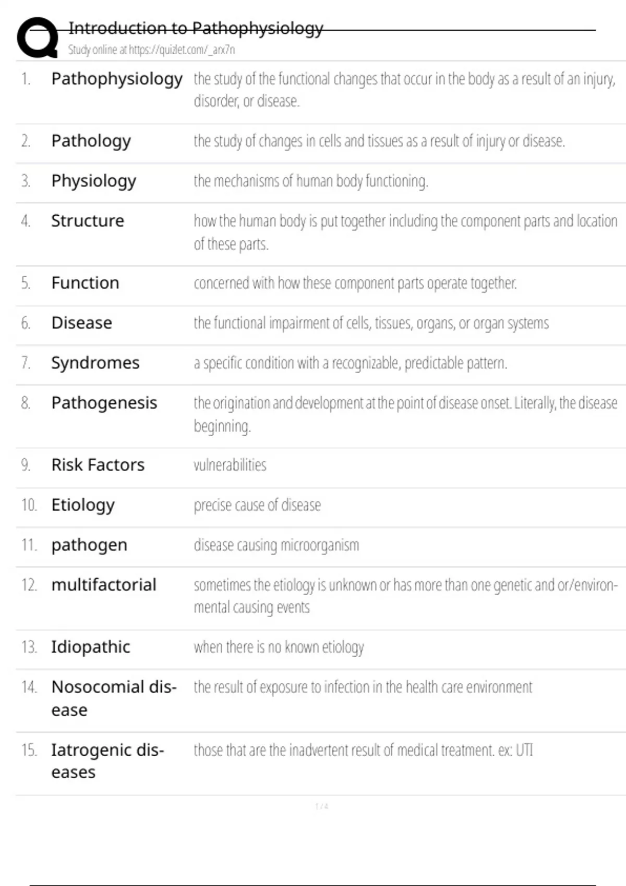
Task: Click the Pathogenesis term
Action: [x=104, y=403]
